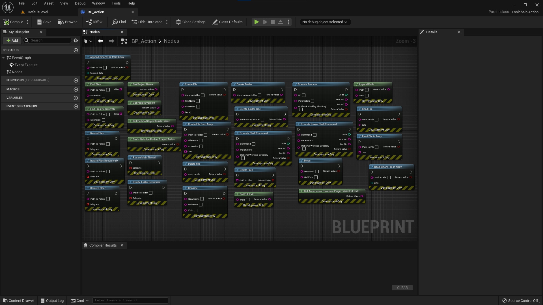Select the Rename node title
This screenshot has width=543, height=305.
coord(193,188)
